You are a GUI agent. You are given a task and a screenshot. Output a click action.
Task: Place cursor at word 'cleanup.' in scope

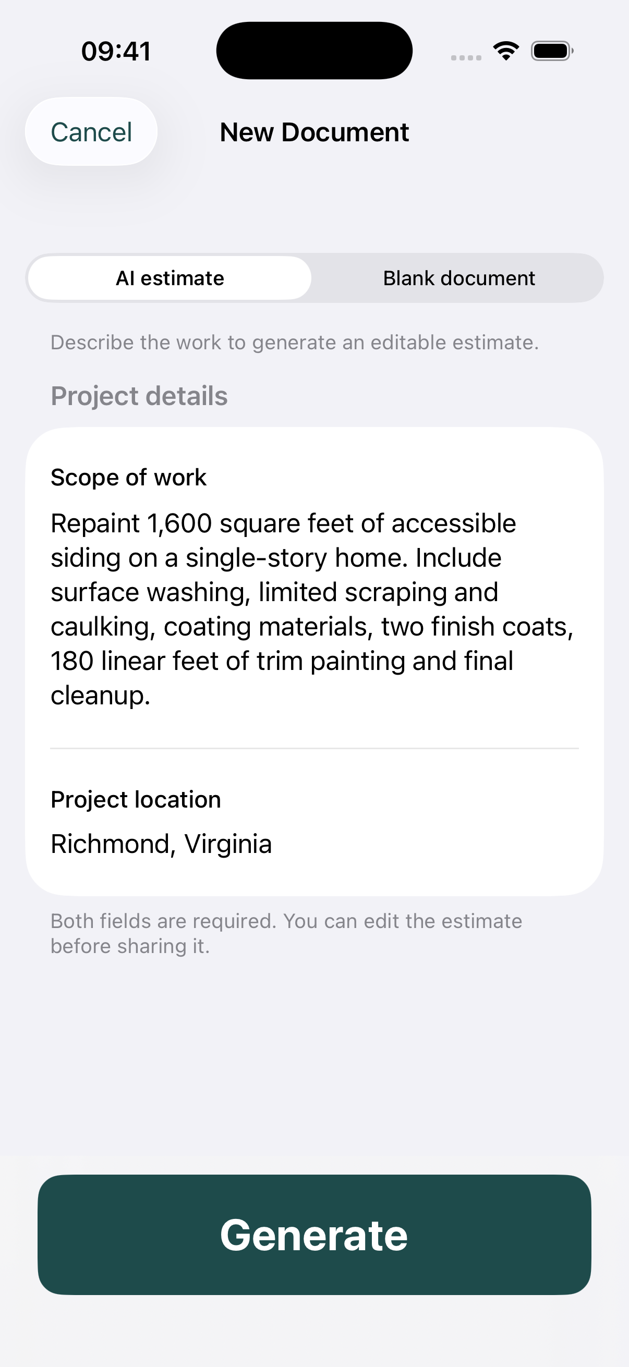coord(100,695)
